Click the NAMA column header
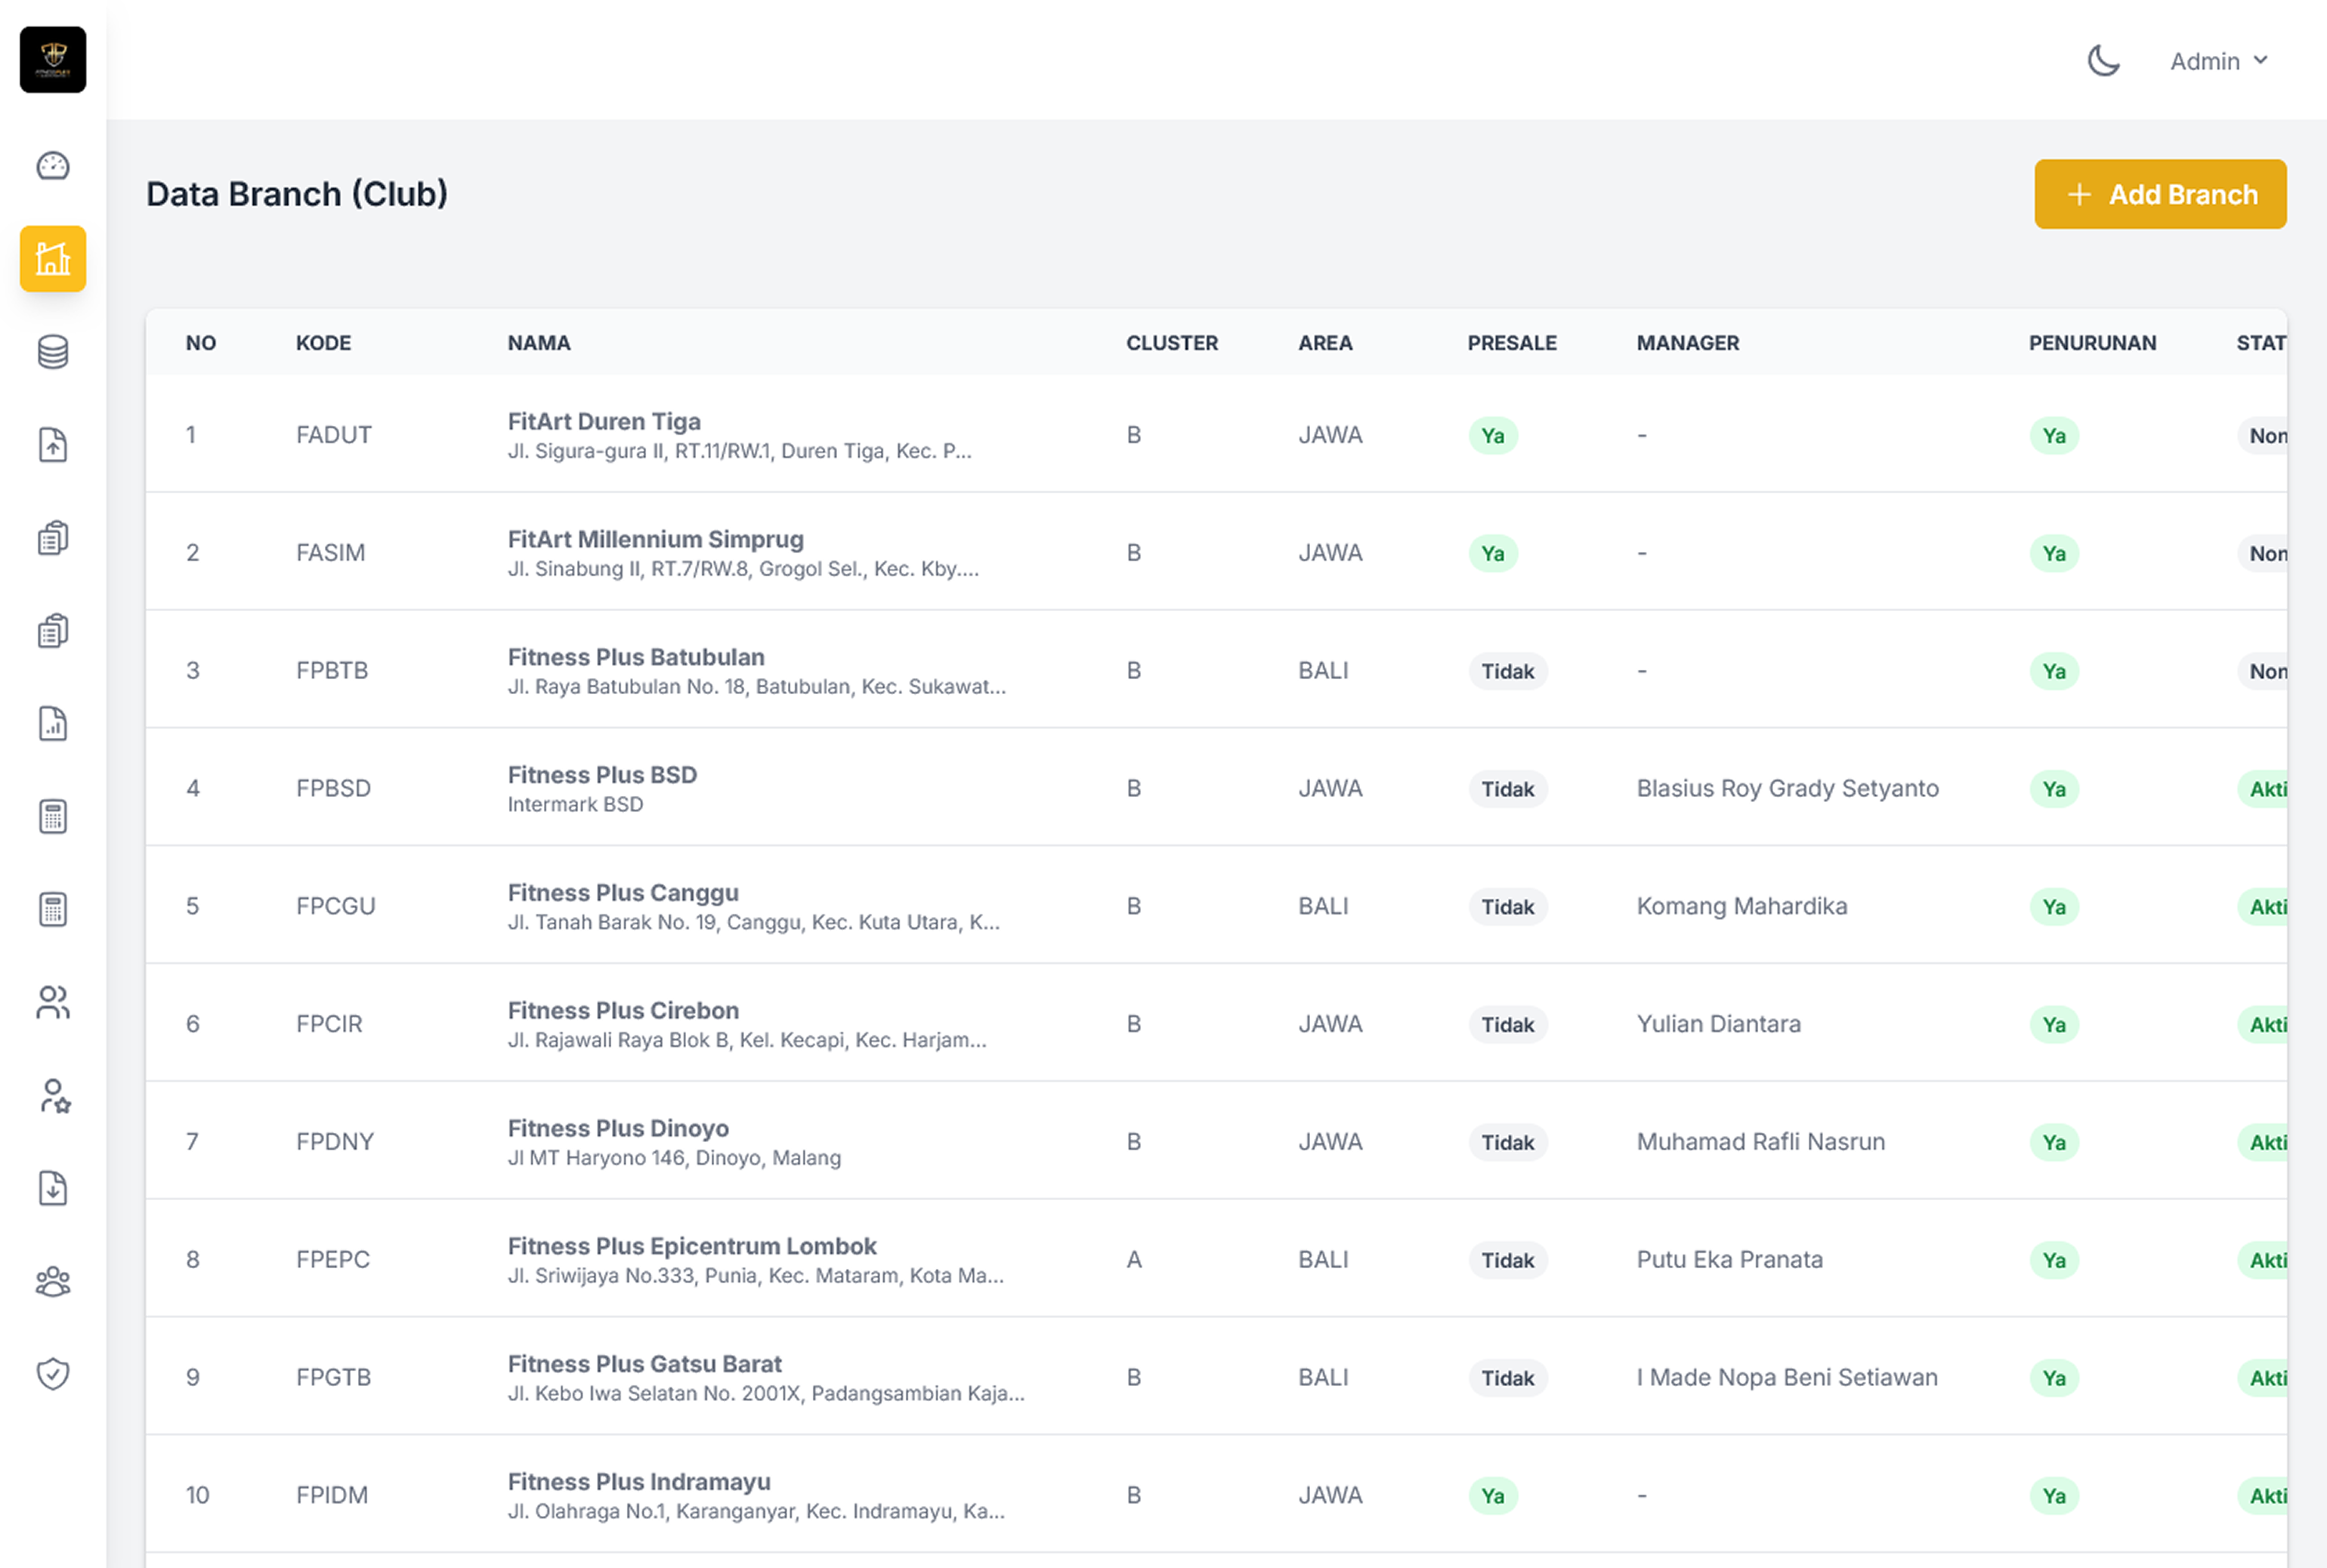 pyautogui.click(x=539, y=343)
